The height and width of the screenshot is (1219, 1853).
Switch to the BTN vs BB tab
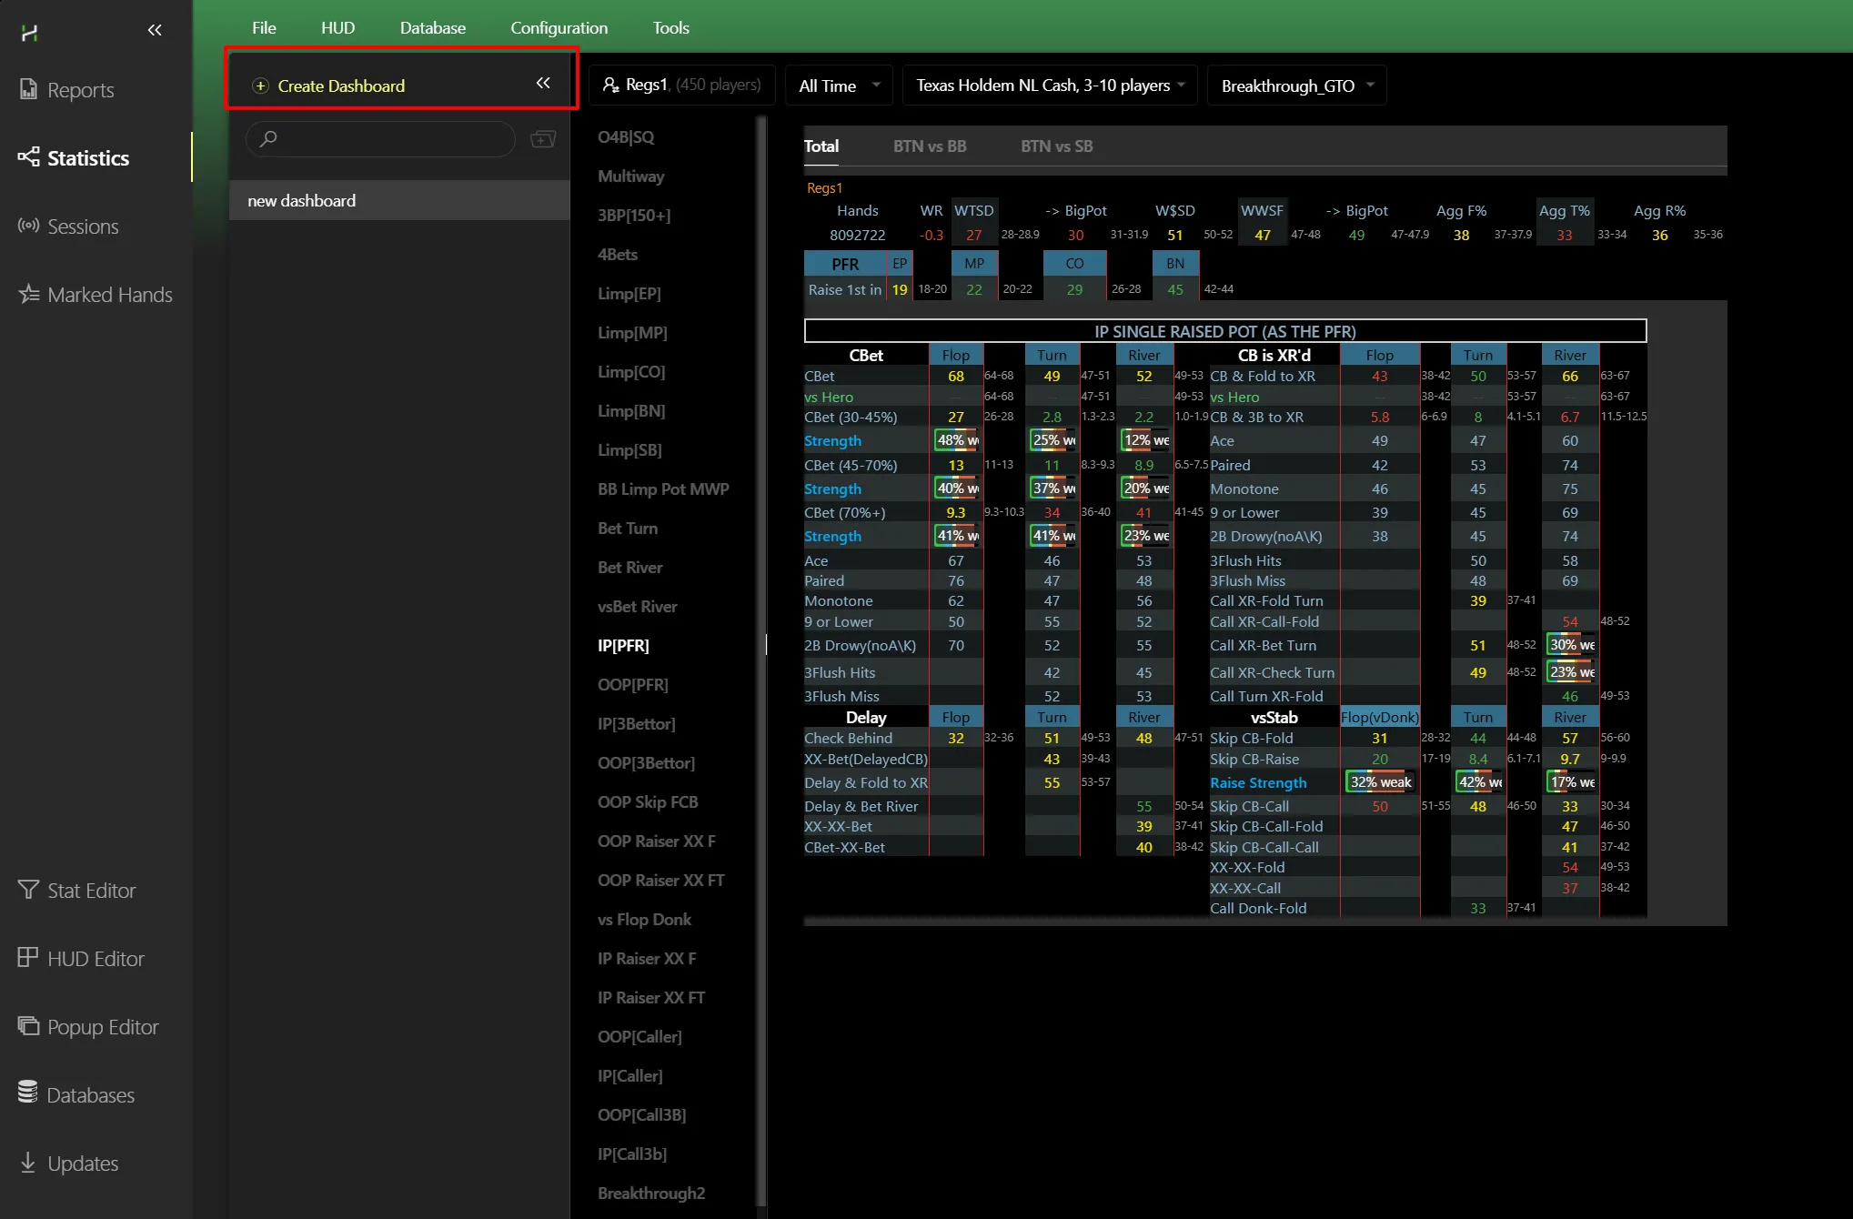pos(929,146)
